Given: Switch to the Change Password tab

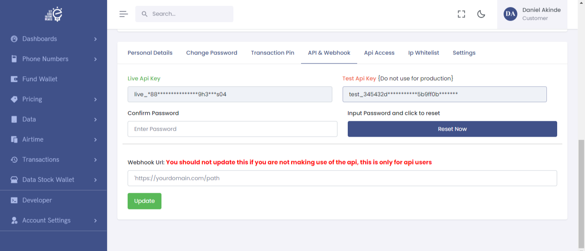Looking at the screenshot, I should 212,53.
